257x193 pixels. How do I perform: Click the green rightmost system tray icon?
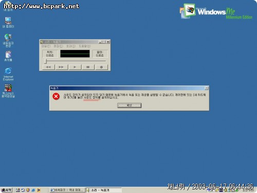click(x=237, y=190)
